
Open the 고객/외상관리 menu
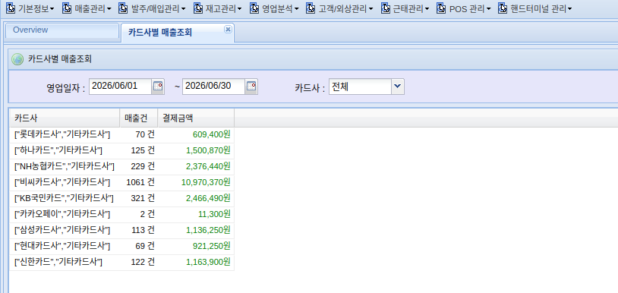tap(339, 8)
